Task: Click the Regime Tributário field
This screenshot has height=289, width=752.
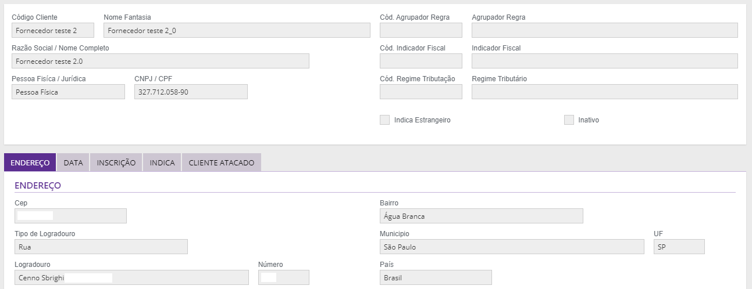Action: [x=604, y=92]
